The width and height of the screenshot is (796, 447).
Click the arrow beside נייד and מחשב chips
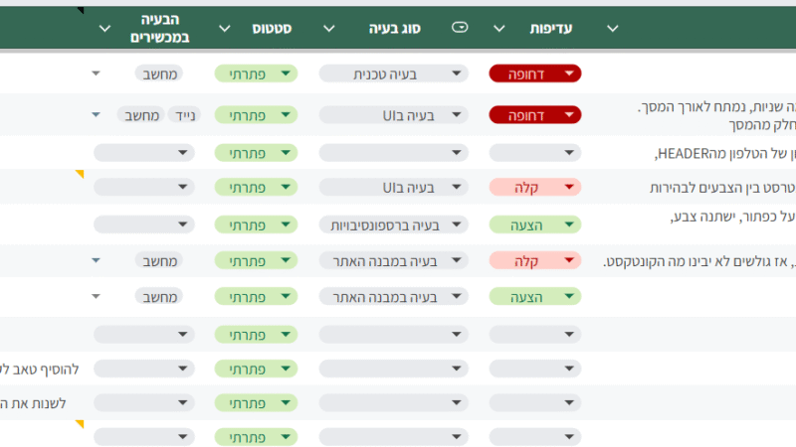pyautogui.click(x=97, y=115)
